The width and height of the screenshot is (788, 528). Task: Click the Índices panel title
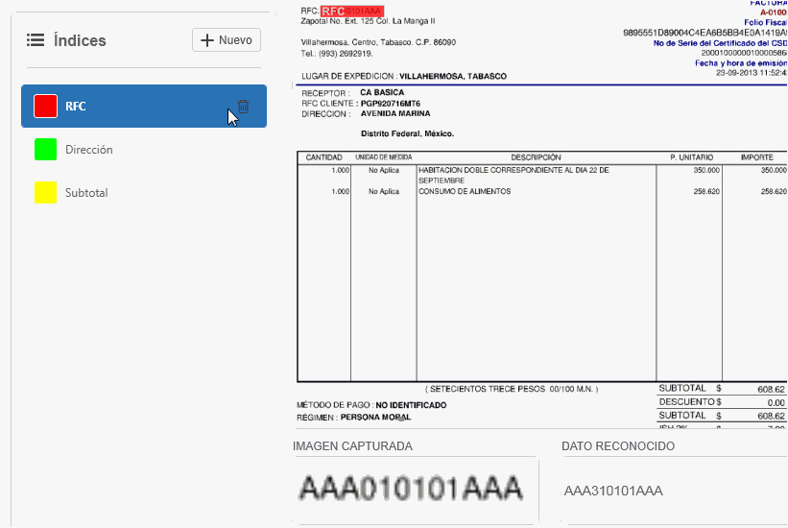pyautogui.click(x=80, y=40)
